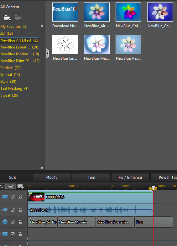Select the NewBlue Posterize effect clip

(115, 222)
